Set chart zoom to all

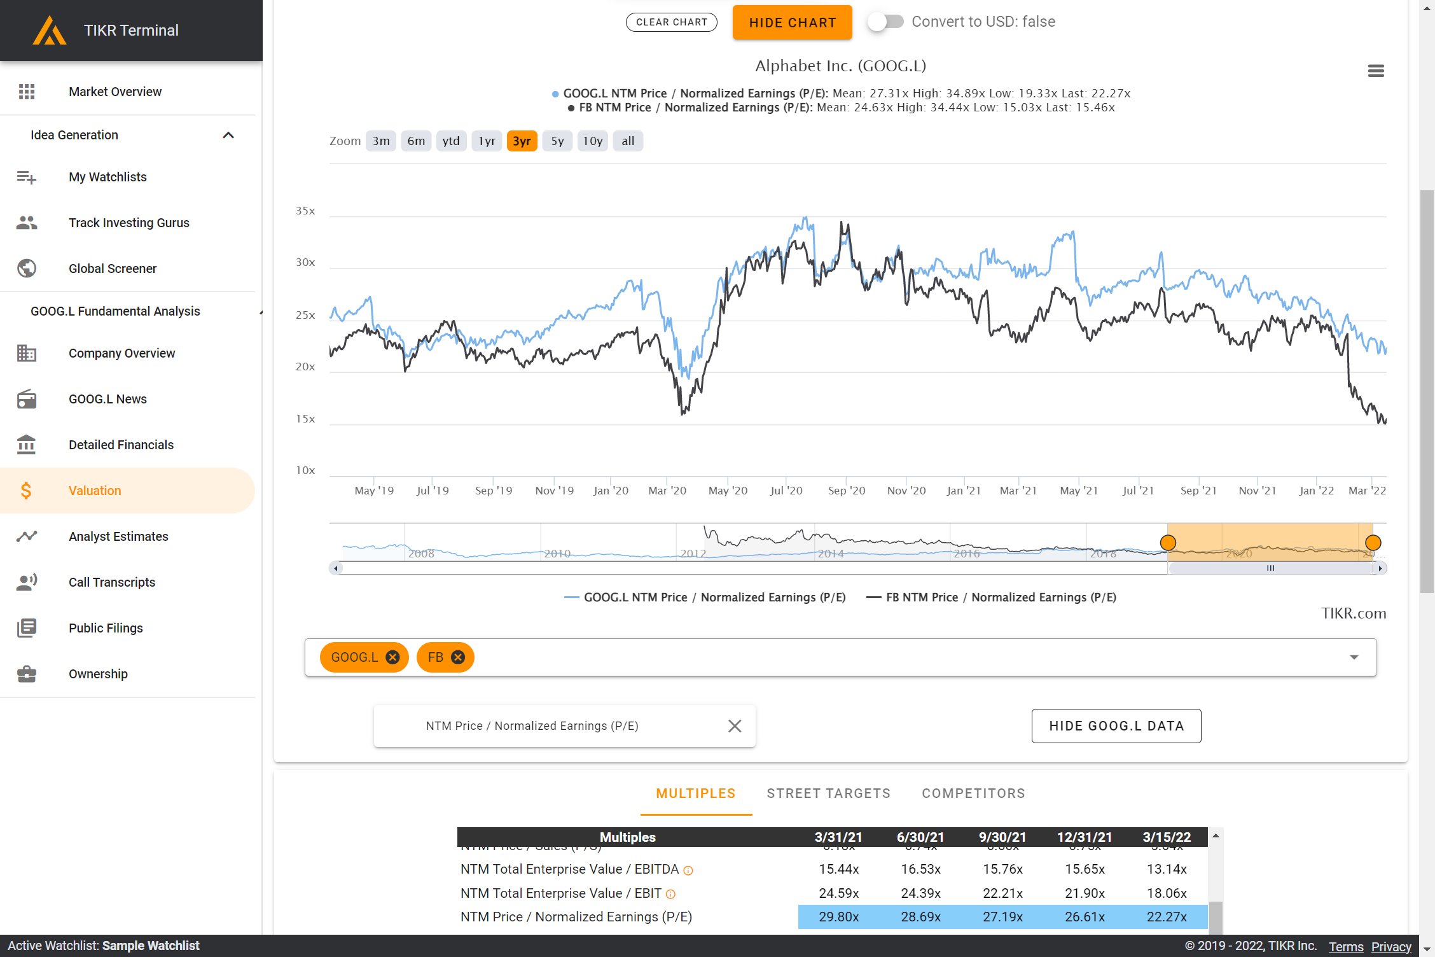pos(628,141)
